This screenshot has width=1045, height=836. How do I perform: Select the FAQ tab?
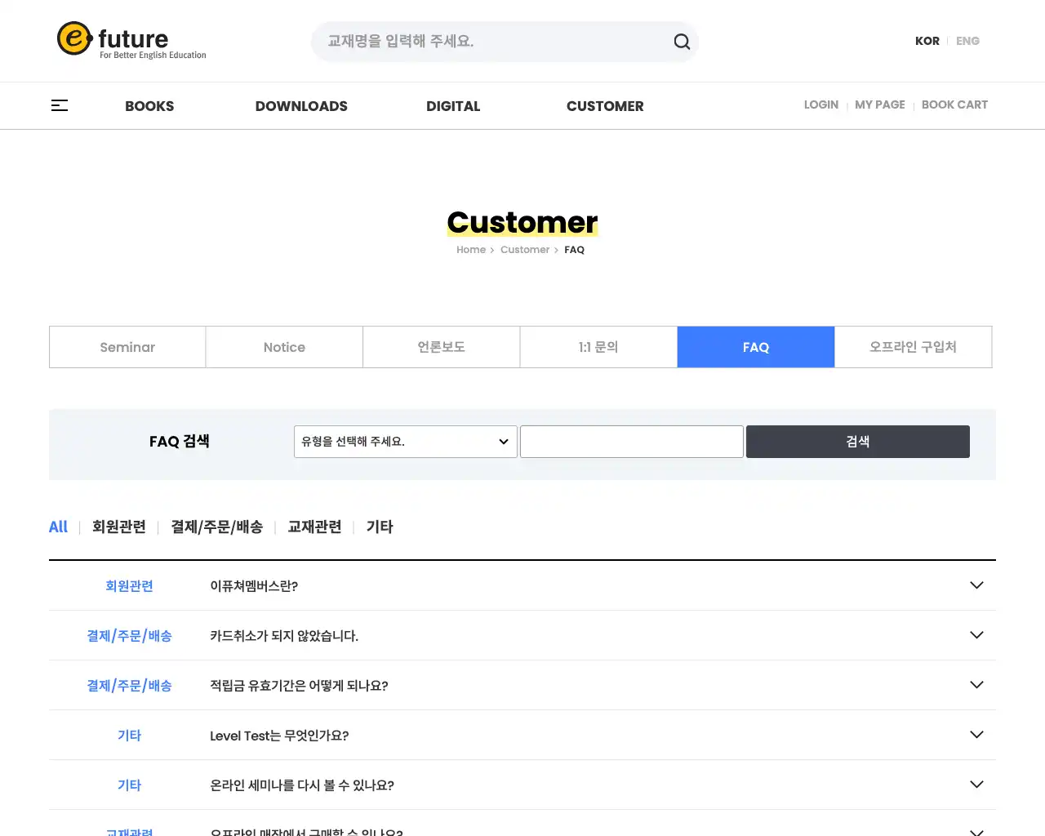click(756, 347)
